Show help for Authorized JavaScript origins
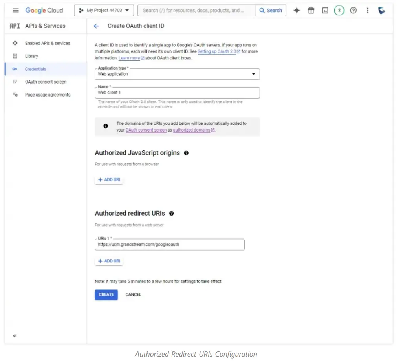Image resolution: width=401 pixels, height=364 pixels. (186, 153)
